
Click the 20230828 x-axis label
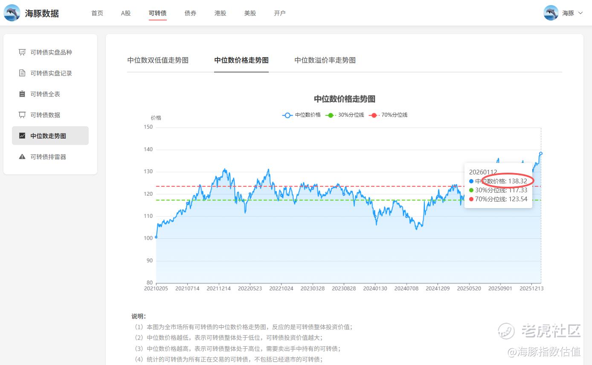[x=344, y=289]
